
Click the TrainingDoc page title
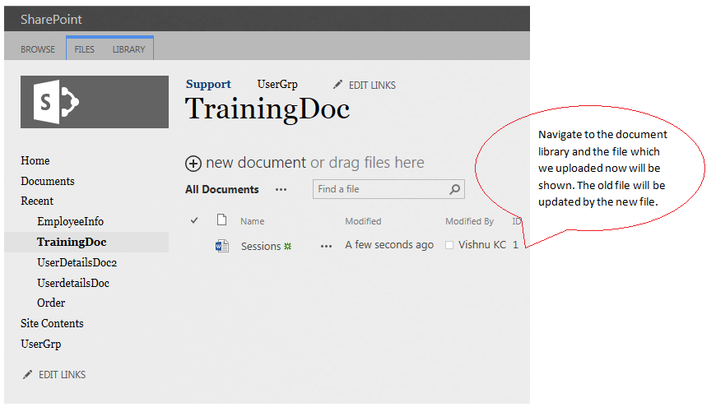(x=267, y=109)
